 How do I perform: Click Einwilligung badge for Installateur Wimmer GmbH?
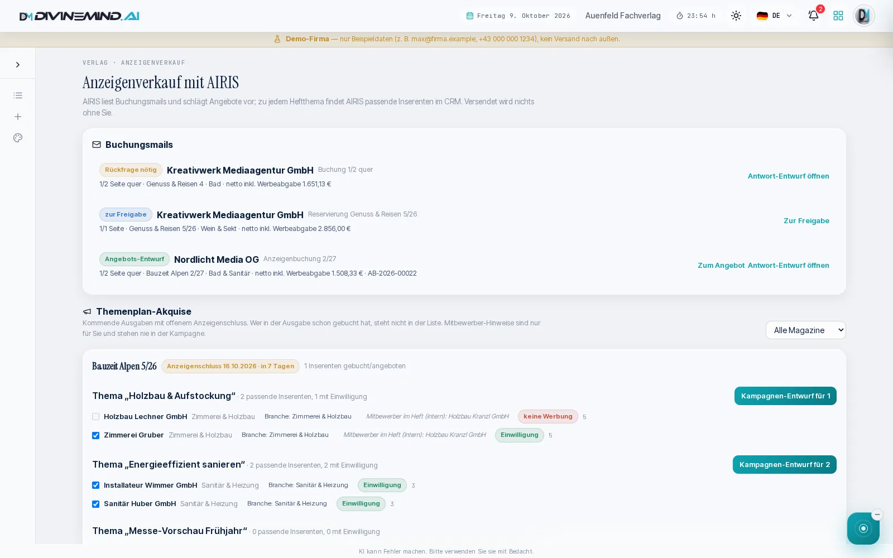(382, 485)
